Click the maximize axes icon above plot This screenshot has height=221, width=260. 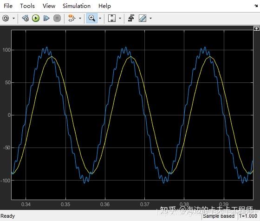tap(256, 28)
